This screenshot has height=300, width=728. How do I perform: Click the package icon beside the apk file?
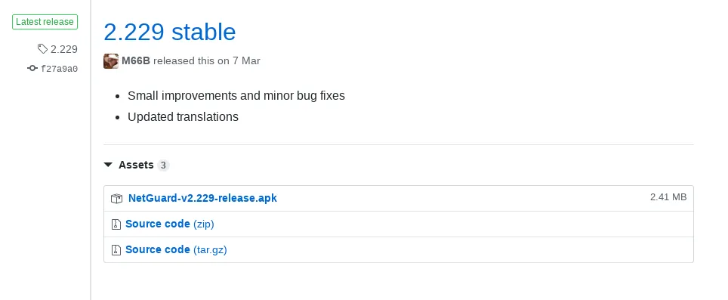[x=116, y=199]
